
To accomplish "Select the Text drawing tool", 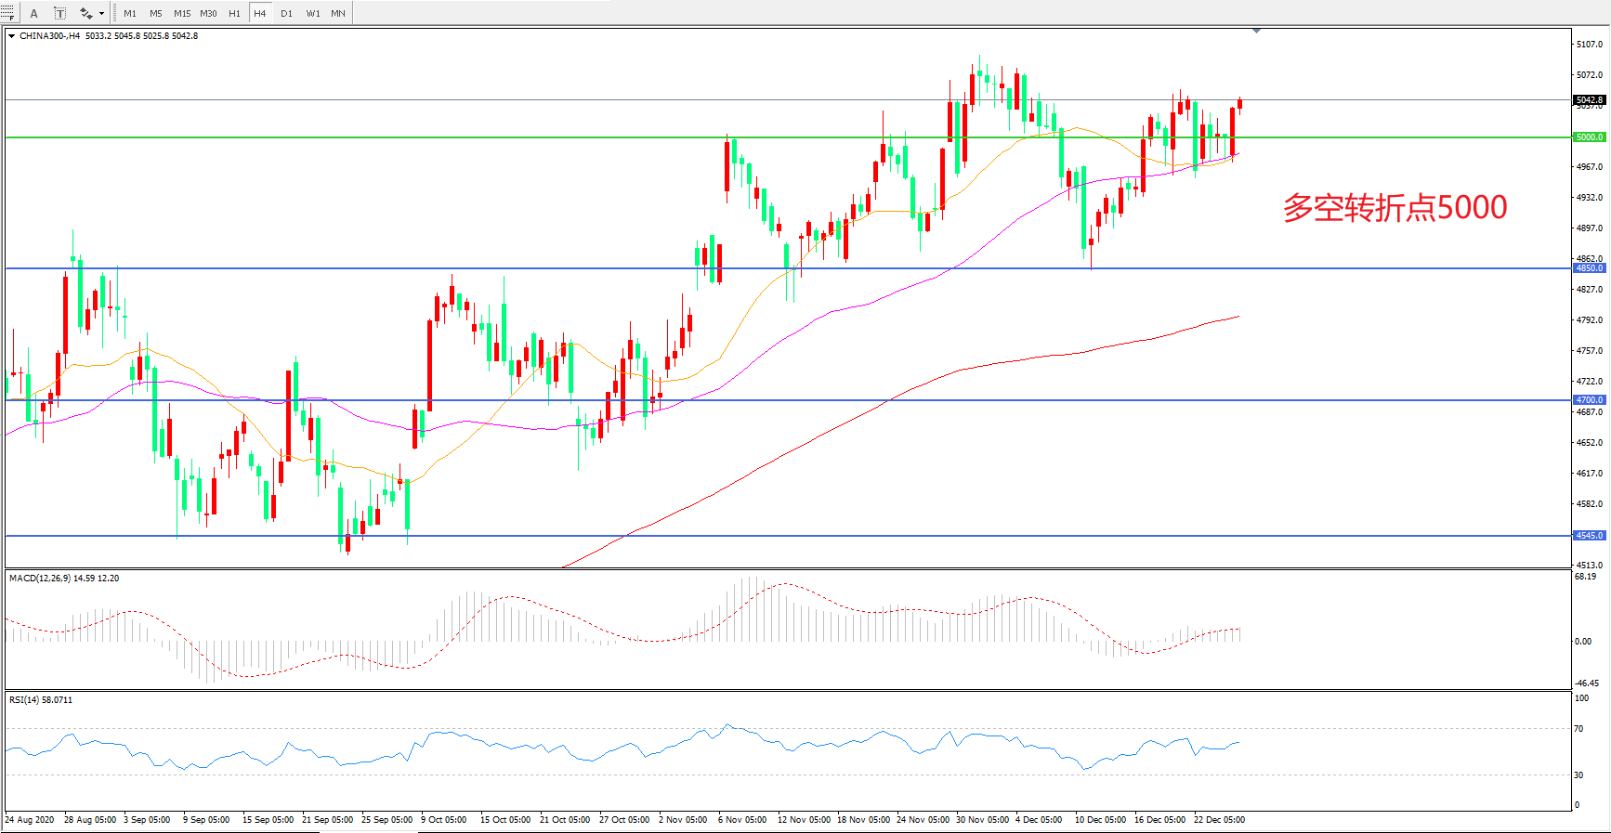I will 34,13.
